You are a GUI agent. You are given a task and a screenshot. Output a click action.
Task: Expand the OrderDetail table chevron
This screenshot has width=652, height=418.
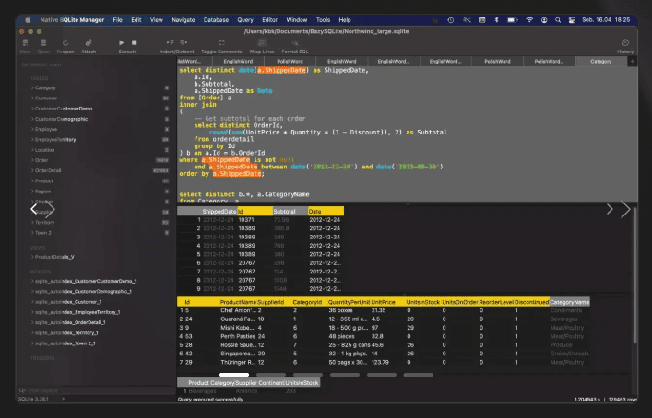32,170
